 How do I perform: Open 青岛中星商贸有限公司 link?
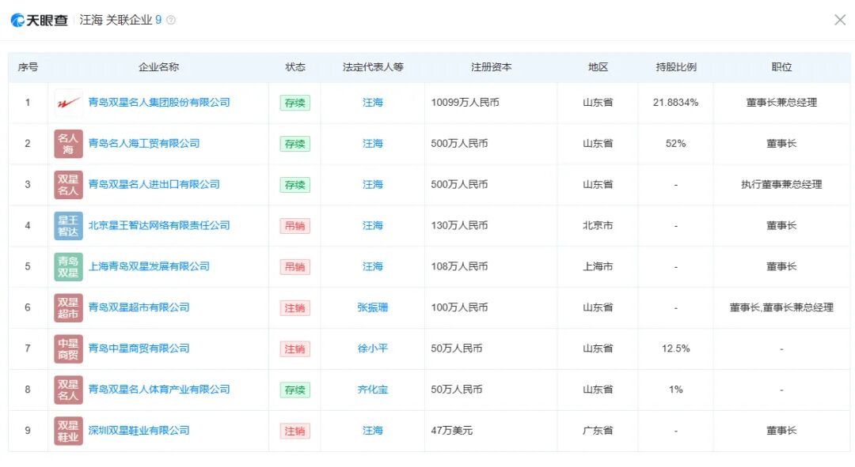[139, 348]
